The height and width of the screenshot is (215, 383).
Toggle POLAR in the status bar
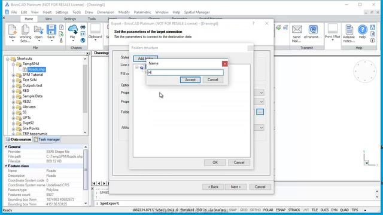(268, 210)
